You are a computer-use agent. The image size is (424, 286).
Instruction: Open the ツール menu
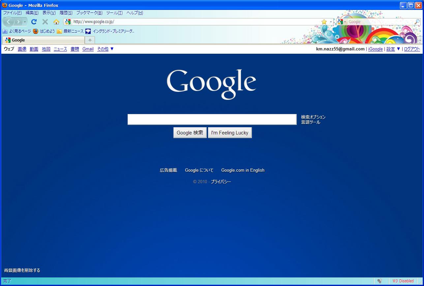click(x=114, y=13)
